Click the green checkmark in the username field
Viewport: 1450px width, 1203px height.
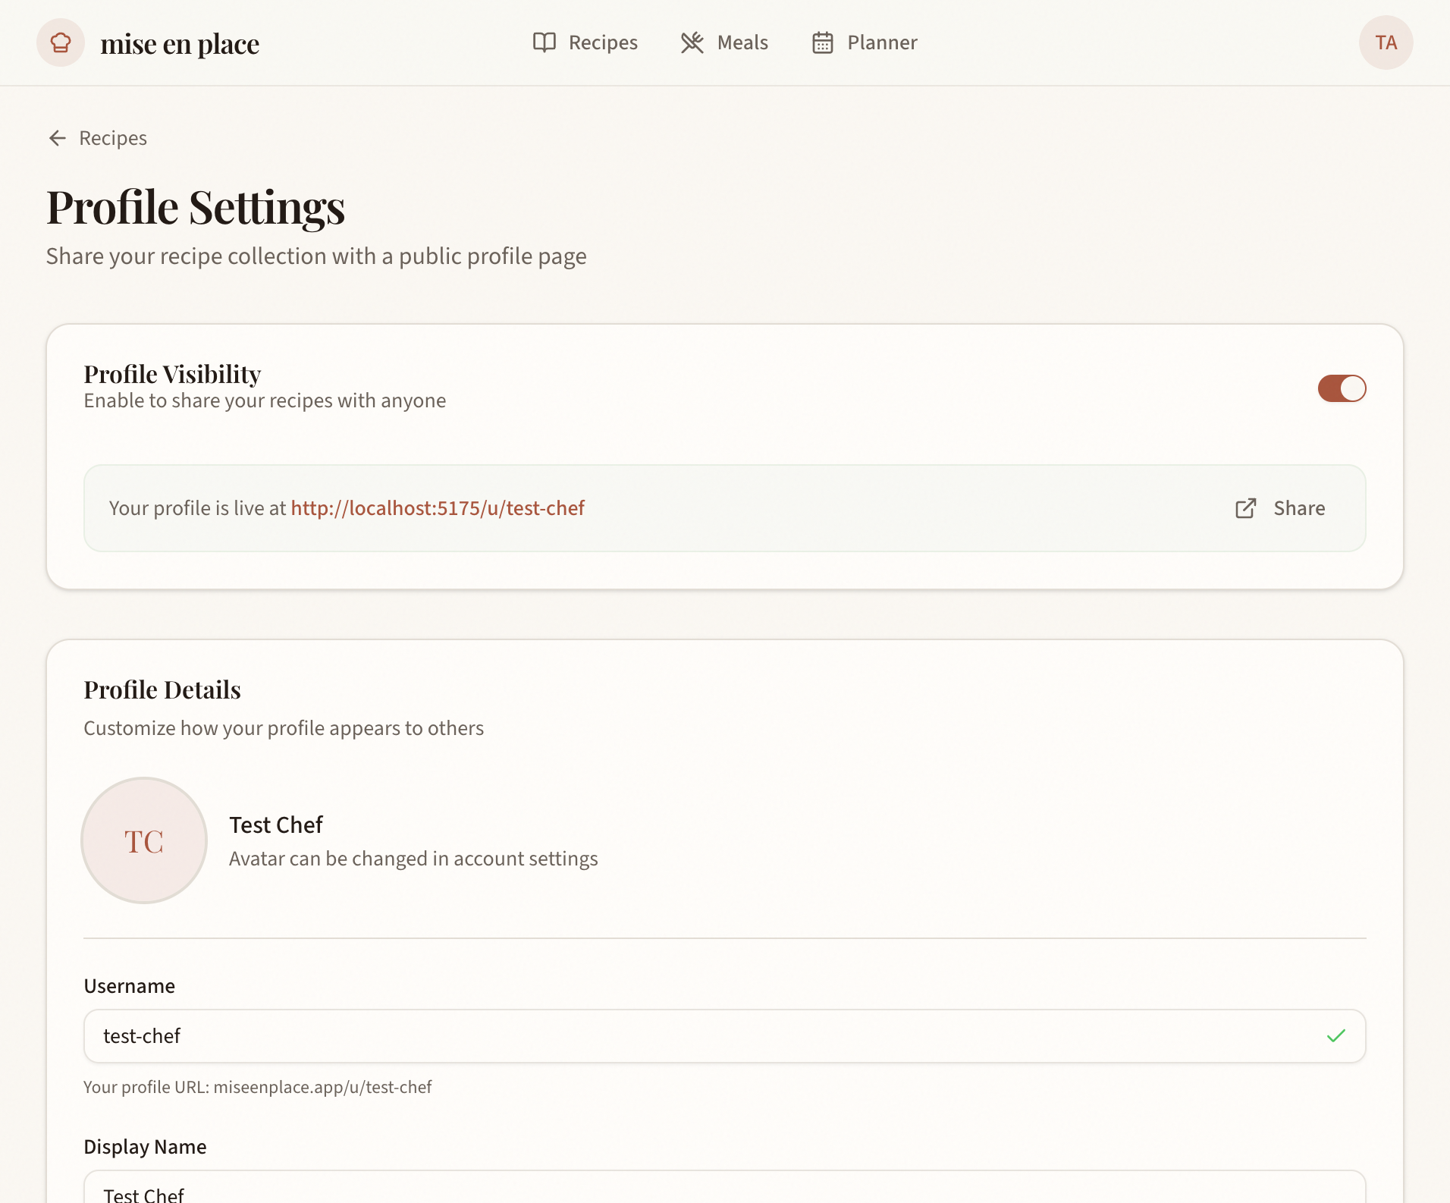[x=1337, y=1036]
